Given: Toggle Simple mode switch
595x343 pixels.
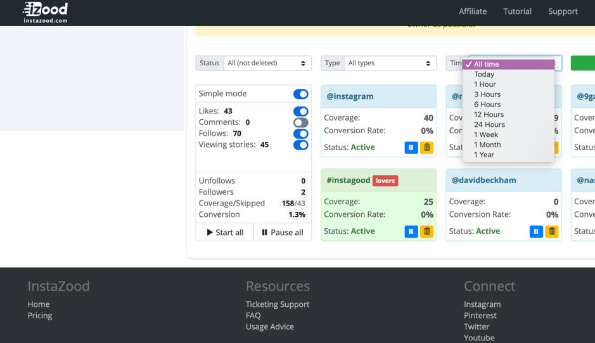Looking at the screenshot, I should click(300, 94).
